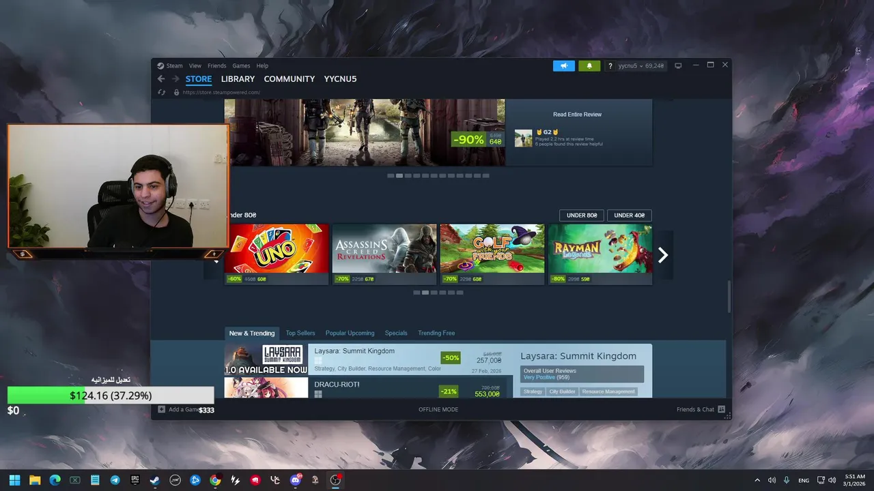Advance the Under 80 carousel with right arrow

[663, 255]
